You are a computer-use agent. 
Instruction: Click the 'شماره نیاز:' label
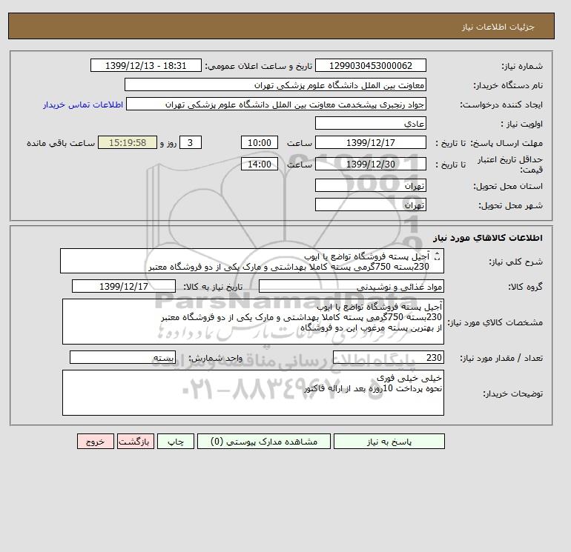[522, 66]
